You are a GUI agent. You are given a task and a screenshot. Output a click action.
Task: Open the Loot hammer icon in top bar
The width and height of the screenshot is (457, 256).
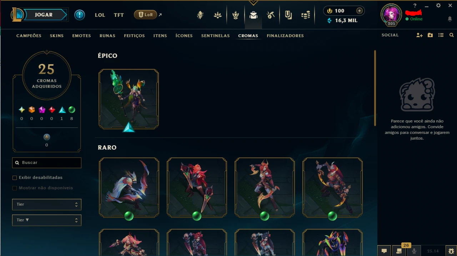click(271, 15)
